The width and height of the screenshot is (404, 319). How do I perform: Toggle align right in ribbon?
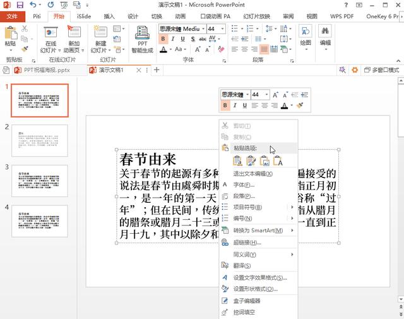tap(254, 49)
